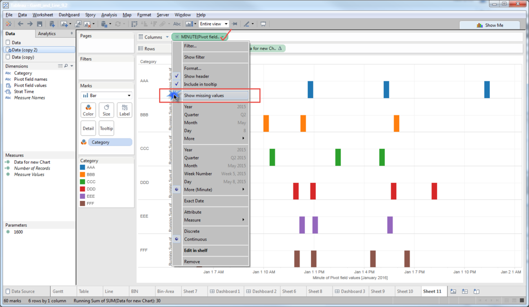Redo with the forward arrow icon
The height and width of the screenshot is (307, 529).
click(29, 24)
